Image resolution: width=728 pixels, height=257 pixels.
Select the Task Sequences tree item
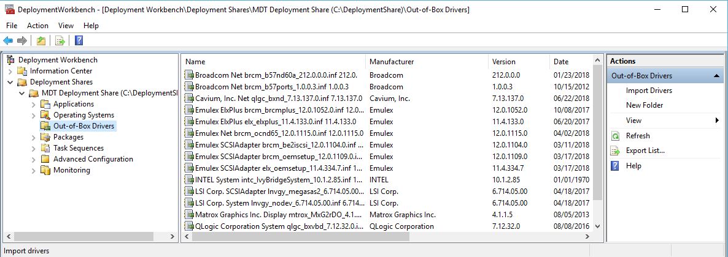tap(78, 148)
